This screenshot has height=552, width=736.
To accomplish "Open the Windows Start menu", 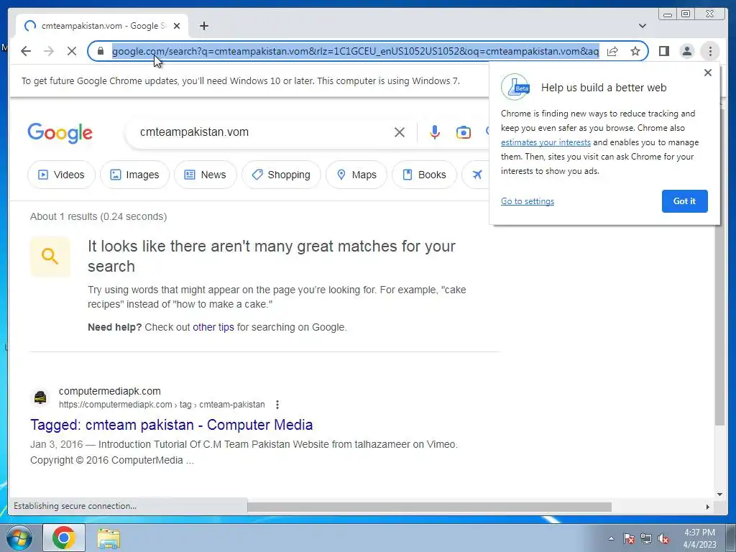I will pos(19,538).
